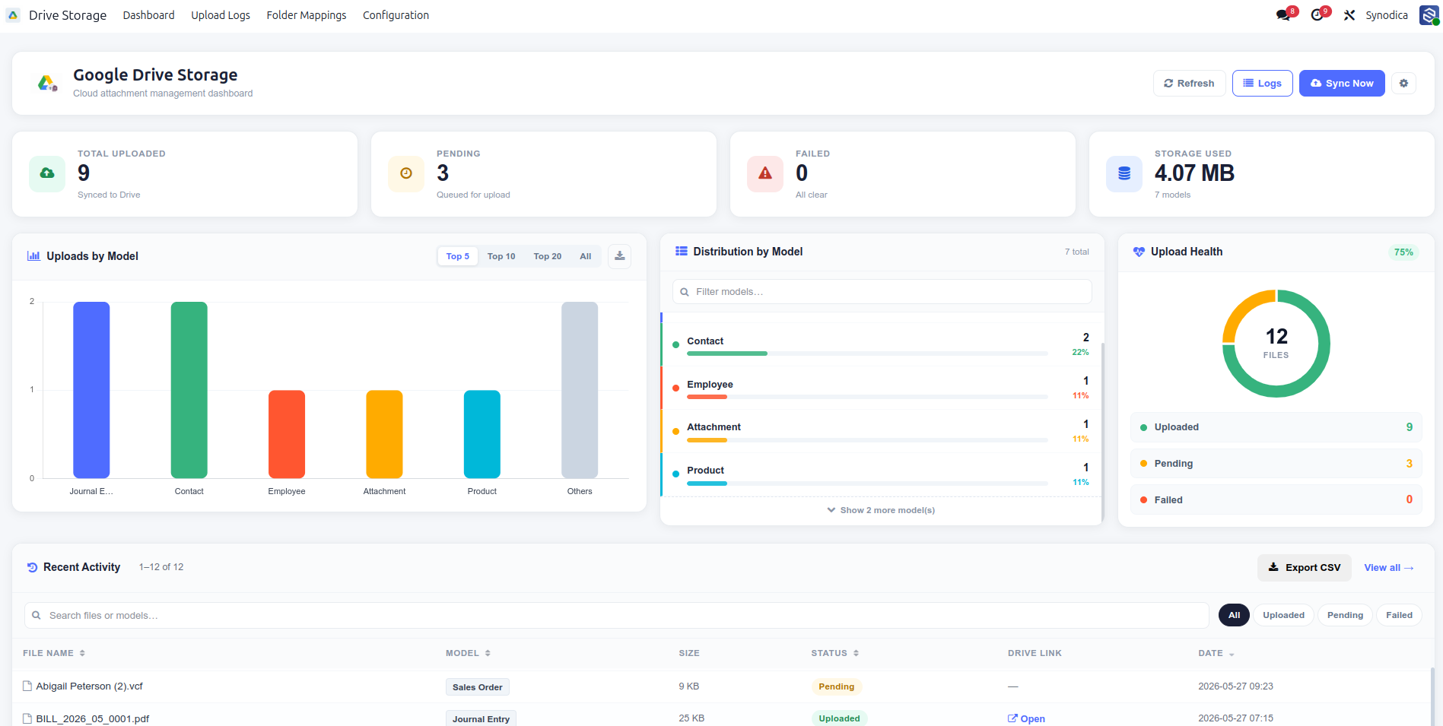Screen dimensions: 1443x726
Task: Click the 75% Upload Health badge
Action: tap(1403, 252)
